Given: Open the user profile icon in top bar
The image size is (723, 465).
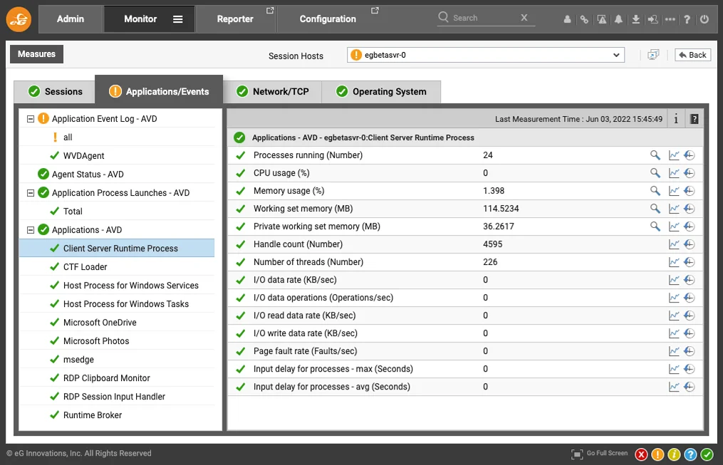Looking at the screenshot, I should click(567, 19).
